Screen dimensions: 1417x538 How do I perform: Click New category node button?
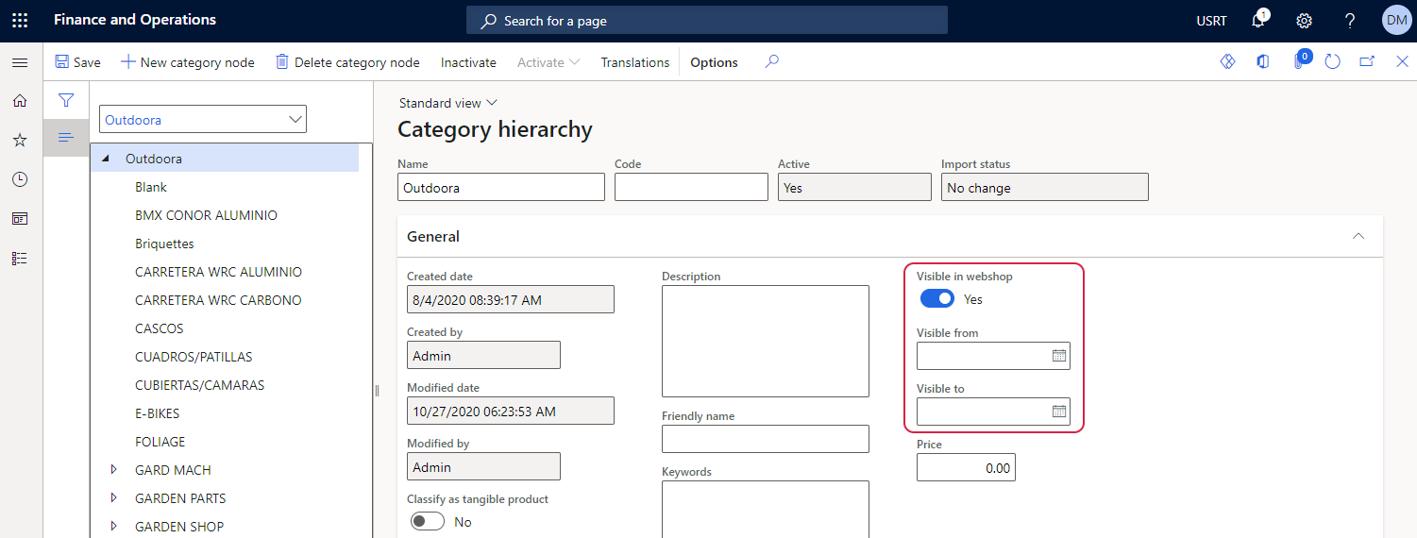(187, 62)
